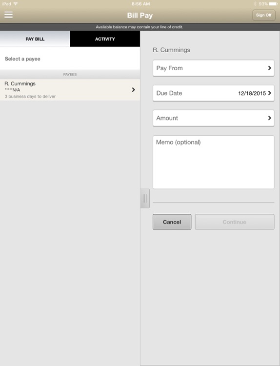Tap the Bluetooth status icon
This screenshot has width=280, height=366.
255,4
